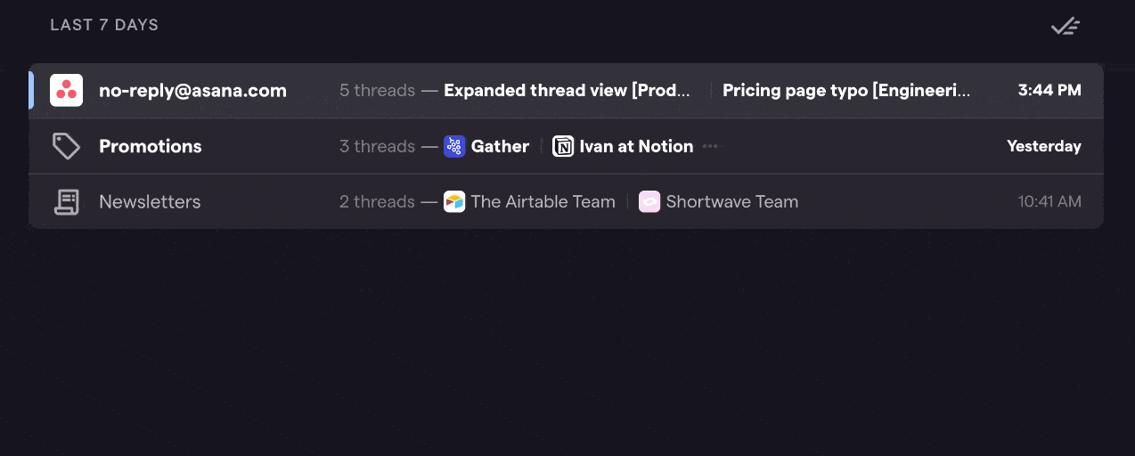
Task: Click the Shortwave Team sender icon
Action: (649, 202)
